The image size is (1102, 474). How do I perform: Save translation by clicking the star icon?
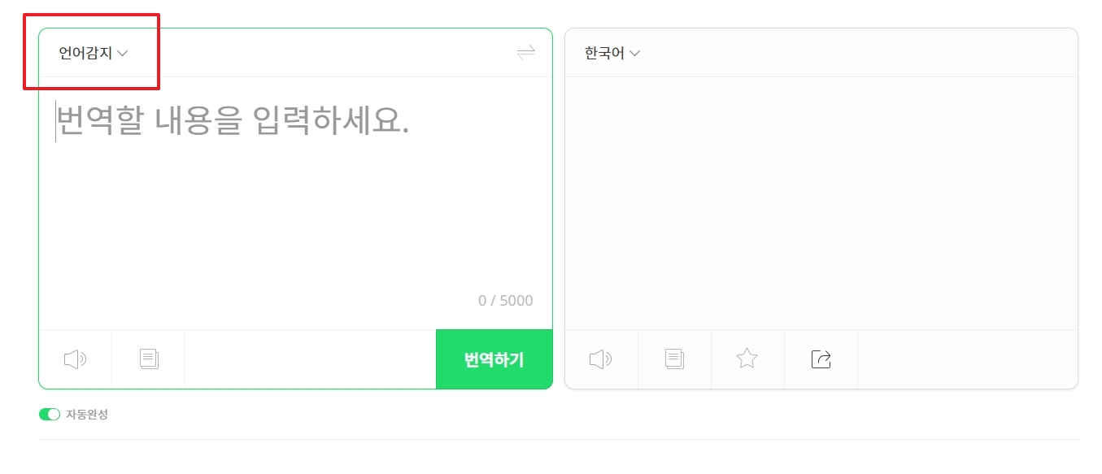(x=747, y=359)
